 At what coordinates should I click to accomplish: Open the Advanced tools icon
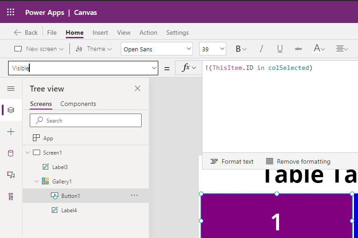pos(11,196)
